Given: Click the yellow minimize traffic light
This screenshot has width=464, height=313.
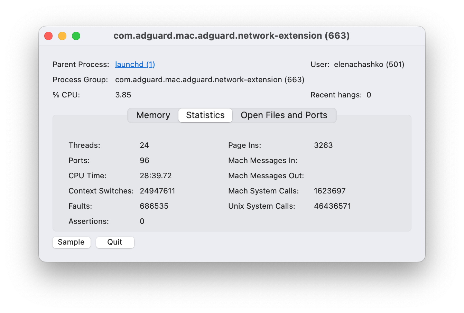Looking at the screenshot, I should [62, 36].
